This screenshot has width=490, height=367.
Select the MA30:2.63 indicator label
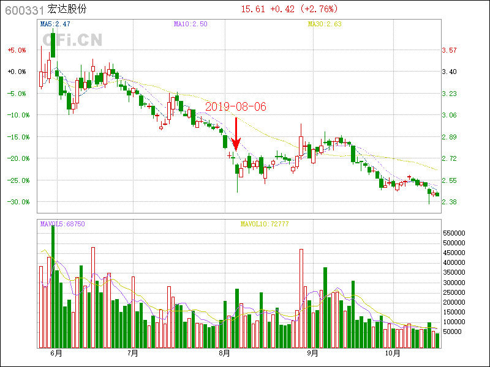(x=324, y=24)
